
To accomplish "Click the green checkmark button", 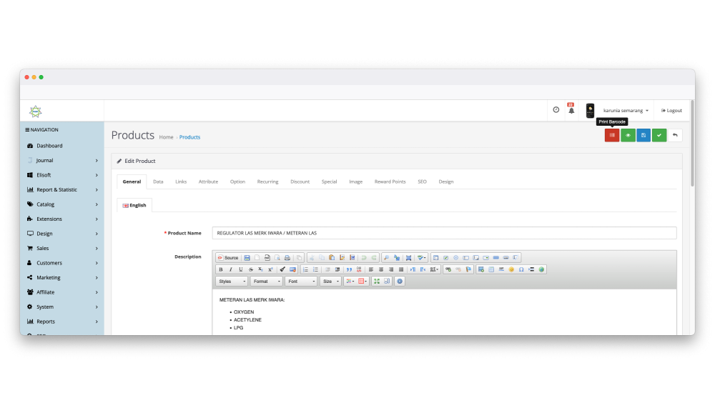I will pyautogui.click(x=659, y=135).
